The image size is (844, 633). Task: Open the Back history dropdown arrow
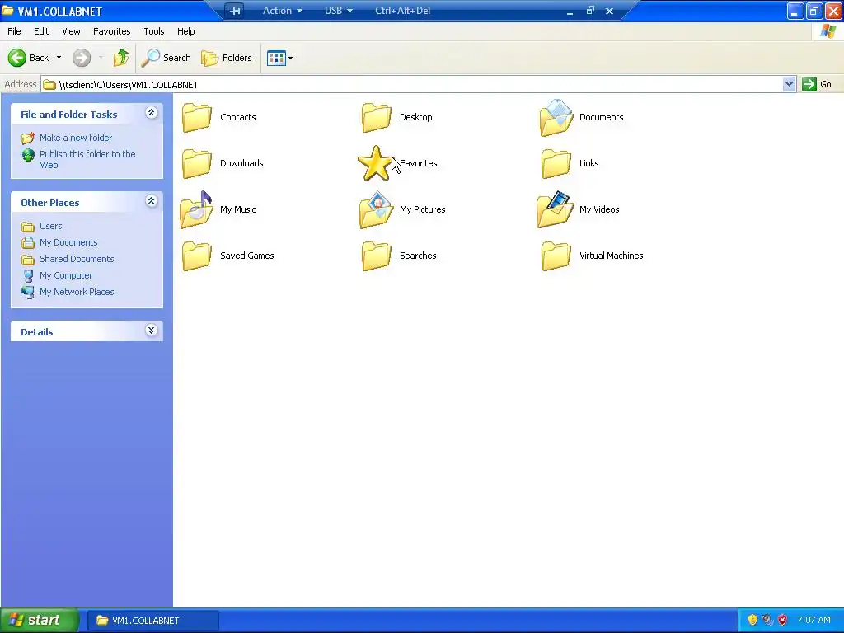[59, 58]
